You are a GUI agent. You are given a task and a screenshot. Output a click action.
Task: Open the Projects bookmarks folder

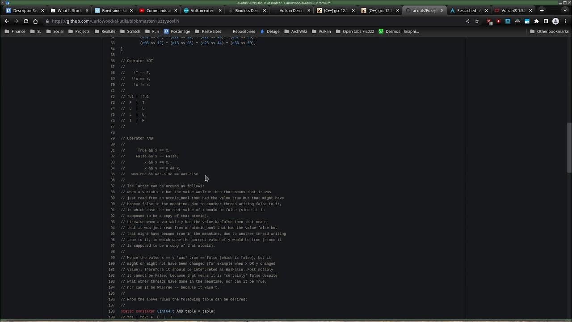click(x=79, y=31)
